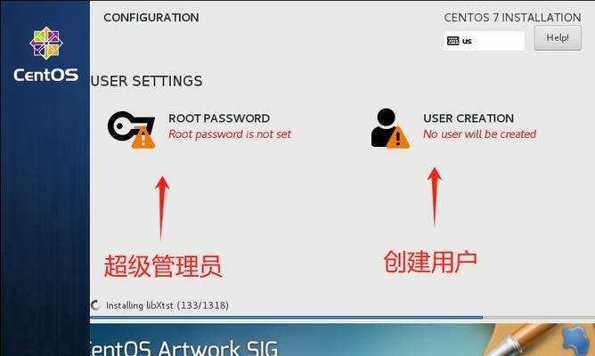Click the Installing libXtst status text
Viewport: 595px width, 356px height.
coord(167,305)
